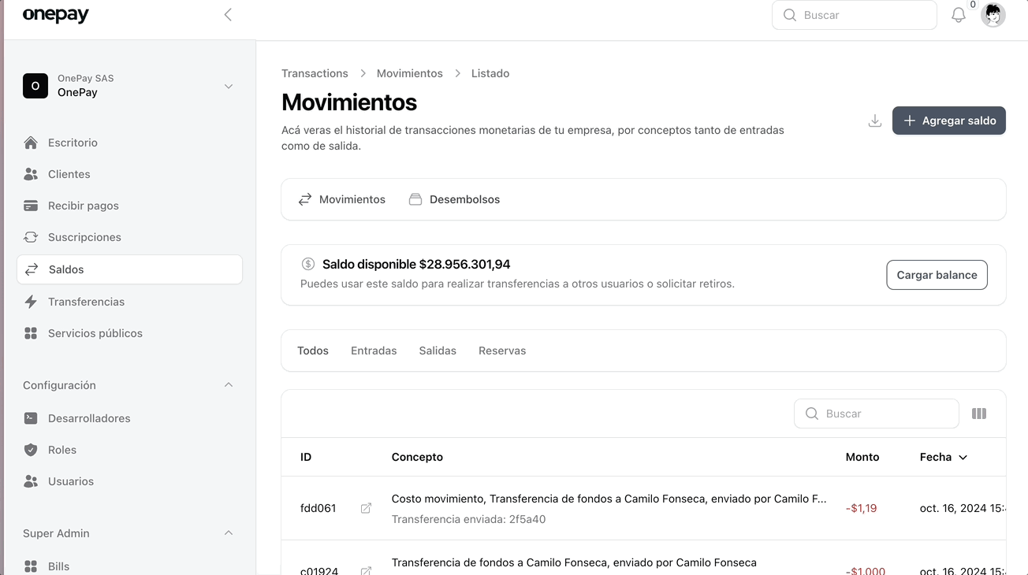Collapse the sidebar with the arrow icon
Image resolution: width=1028 pixels, height=575 pixels.
[228, 15]
